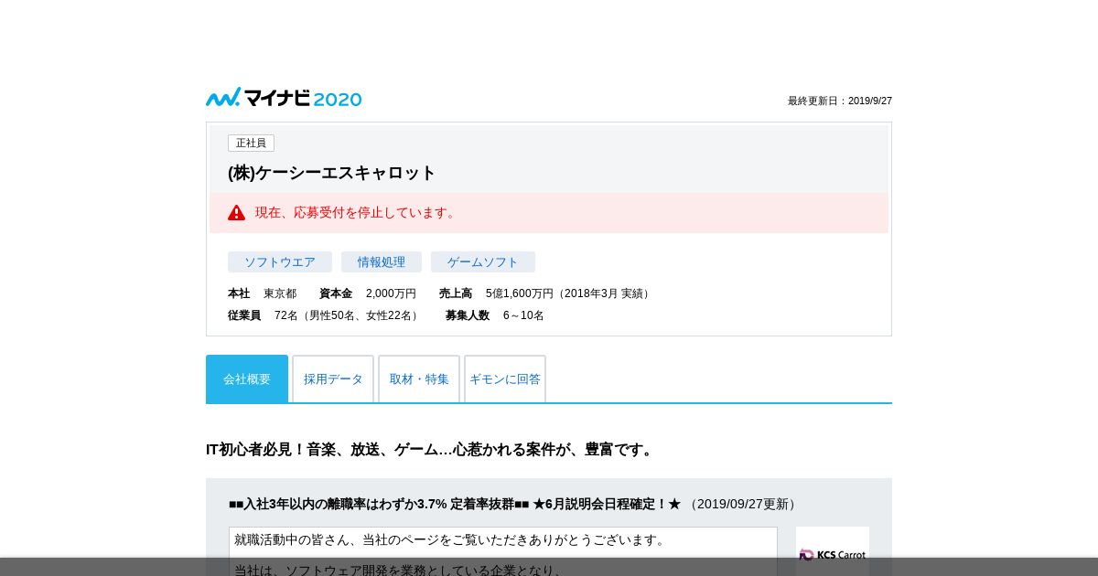Switch to the 採用データ tab
Image resolution: width=1098 pixels, height=576 pixels.
click(x=333, y=379)
